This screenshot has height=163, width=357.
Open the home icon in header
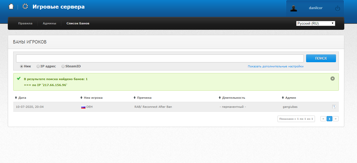tap(11, 6)
